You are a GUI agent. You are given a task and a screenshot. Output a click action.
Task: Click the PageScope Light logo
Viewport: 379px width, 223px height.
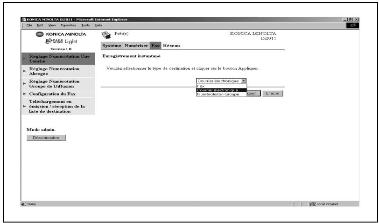click(61, 41)
